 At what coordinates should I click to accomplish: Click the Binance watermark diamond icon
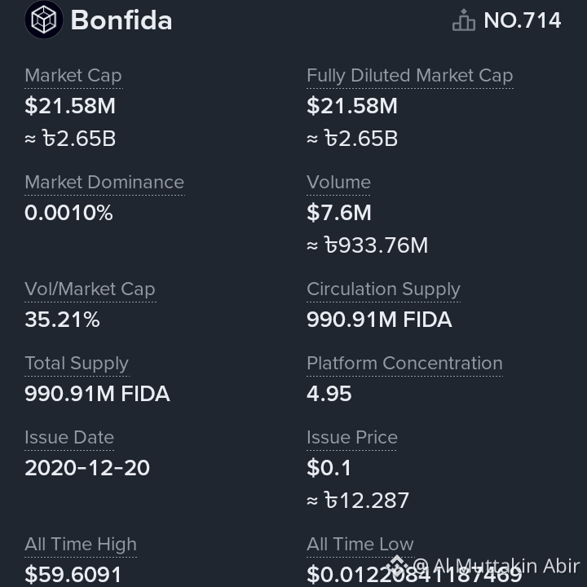coord(396,565)
